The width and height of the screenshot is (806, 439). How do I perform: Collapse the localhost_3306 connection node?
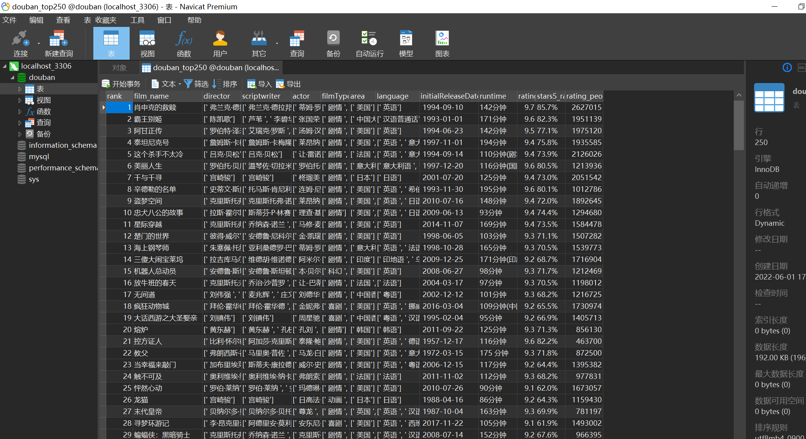(5, 66)
